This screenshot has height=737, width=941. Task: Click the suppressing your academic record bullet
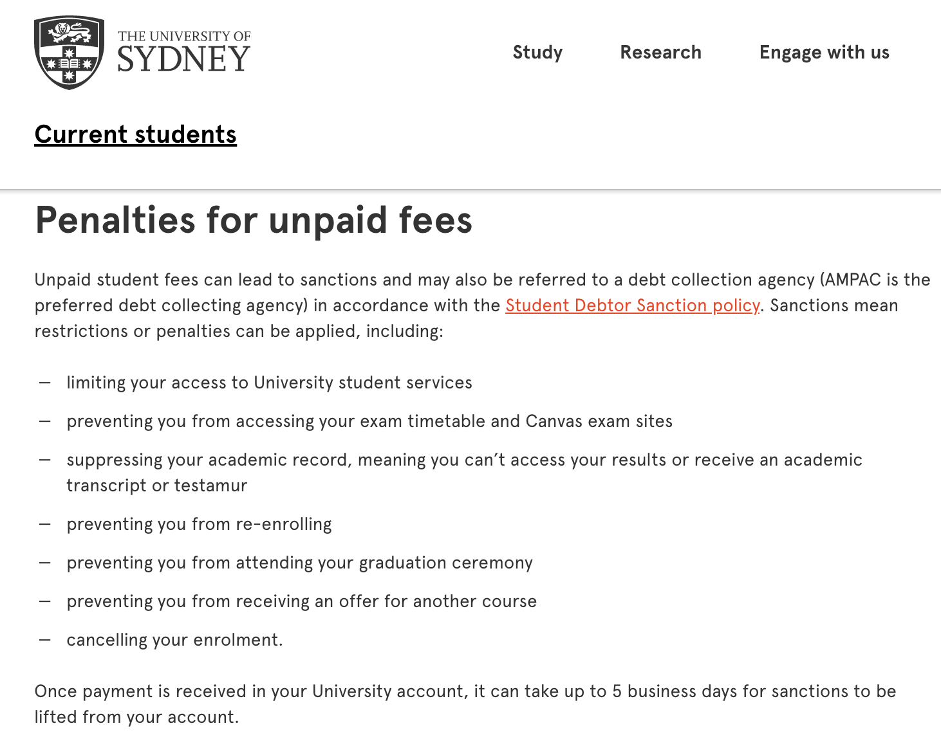click(x=464, y=473)
